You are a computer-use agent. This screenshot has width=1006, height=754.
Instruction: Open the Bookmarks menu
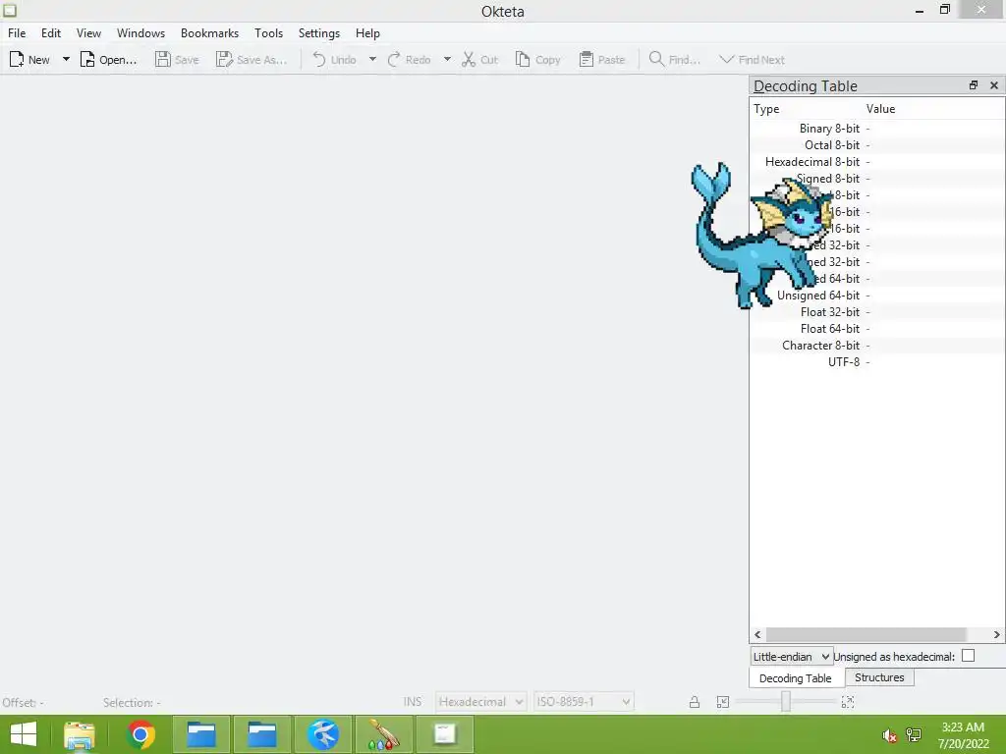(x=209, y=33)
